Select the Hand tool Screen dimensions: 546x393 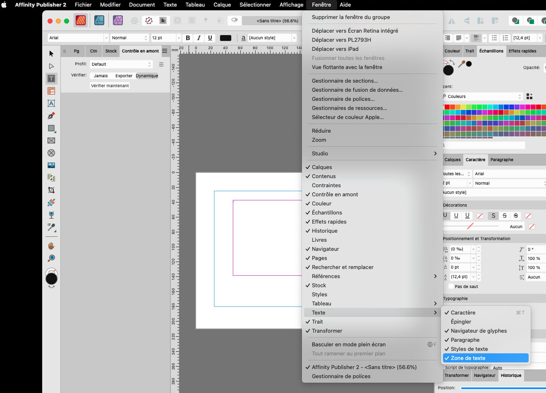(51, 245)
